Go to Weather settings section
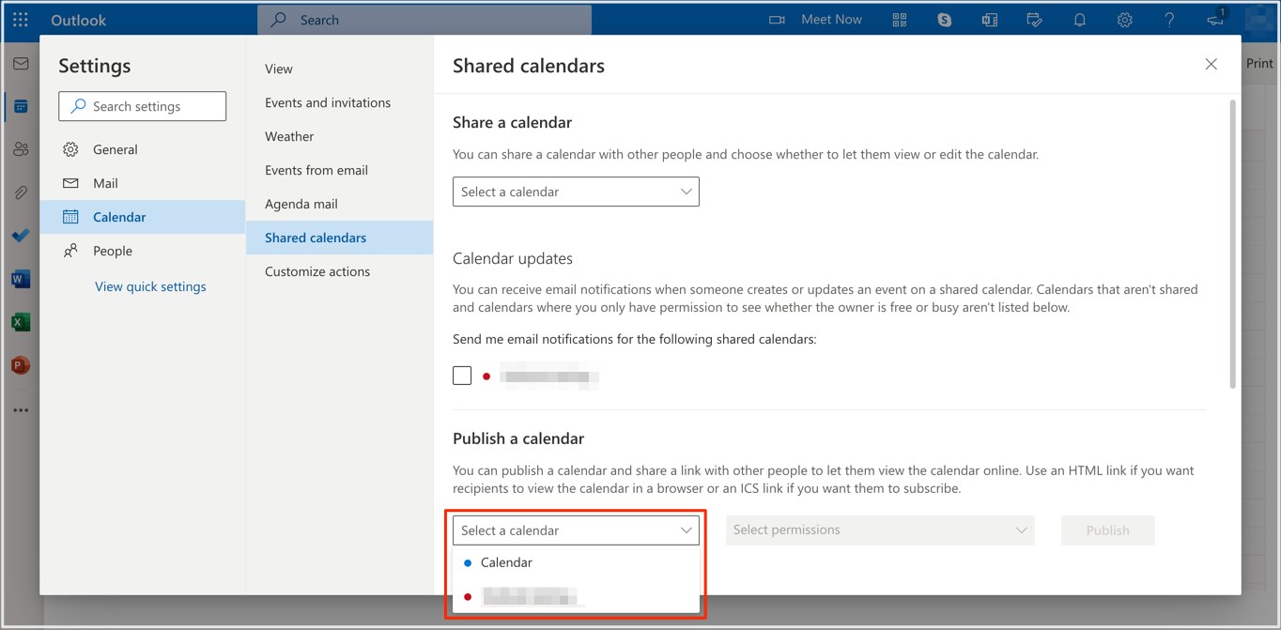This screenshot has height=630, width=1281. 289,136
